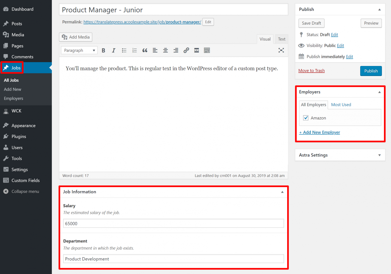Expand the Astra Settings panel
The image size is (391, 274).
pyautogui.click(x=379, y=155)
